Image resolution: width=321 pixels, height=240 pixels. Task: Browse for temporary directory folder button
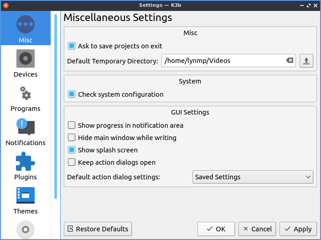tap(306, 61)
